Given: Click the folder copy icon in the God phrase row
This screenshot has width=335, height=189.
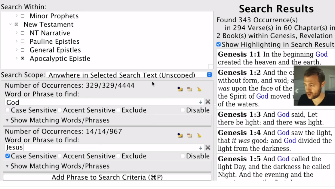Looking at the screenshot, I should click(x=180, y=89).
